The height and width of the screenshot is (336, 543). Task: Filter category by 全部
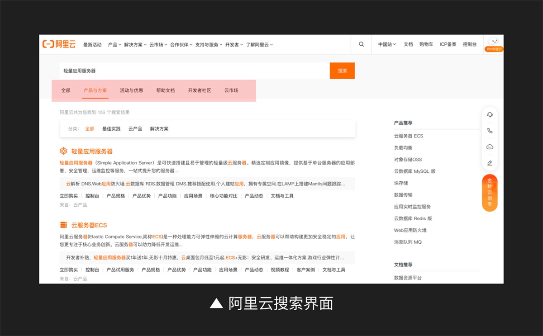pyautogui.click(x=90, y=129)
